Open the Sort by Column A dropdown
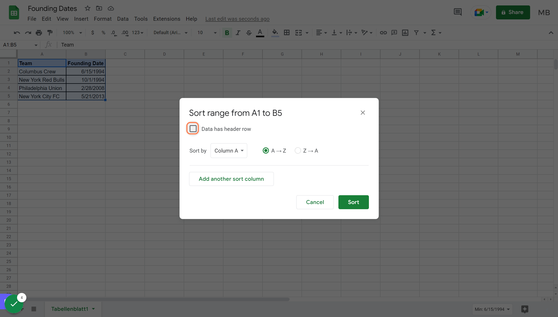The height and width of the screenshot is (317, 558). [x=229, y=150]
